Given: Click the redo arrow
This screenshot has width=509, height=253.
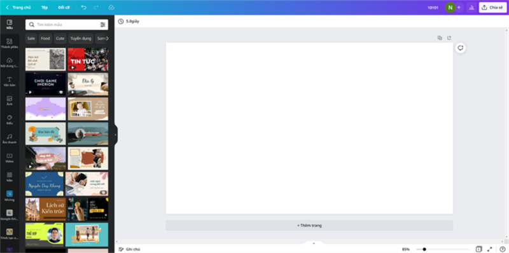Looking at the screenshot, I should coord(96,7).
